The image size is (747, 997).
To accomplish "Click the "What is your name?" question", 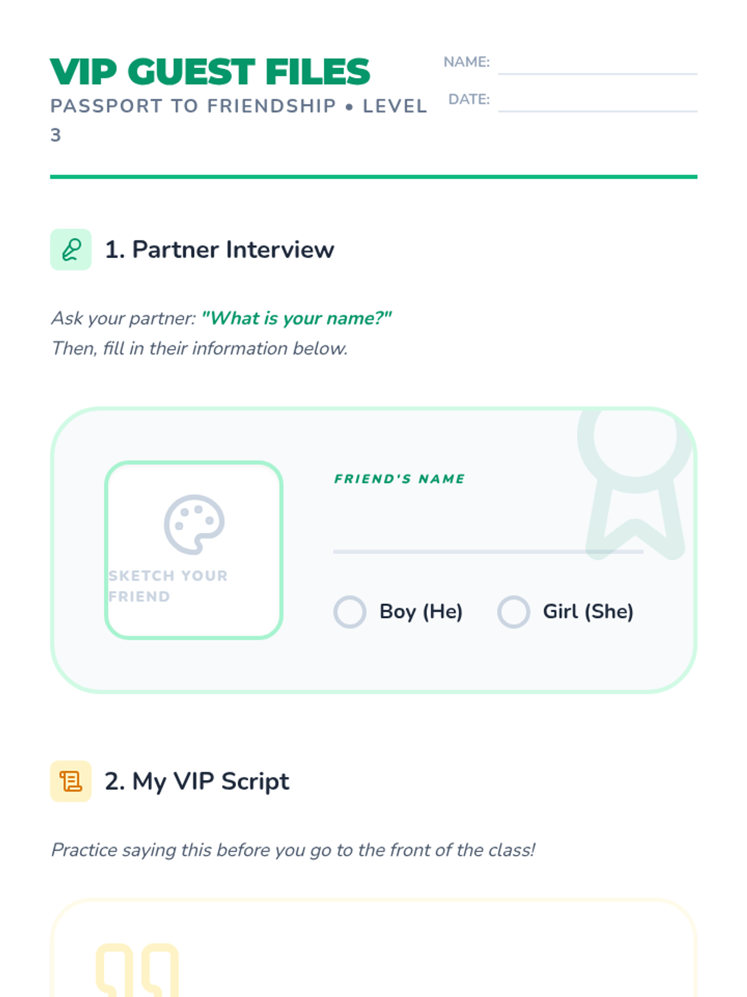I will 296,318.
